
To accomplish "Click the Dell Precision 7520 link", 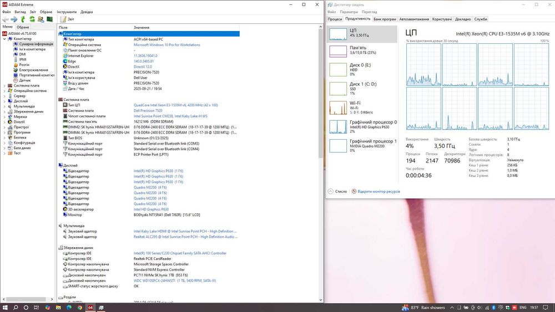I will [x=148, y=111].
